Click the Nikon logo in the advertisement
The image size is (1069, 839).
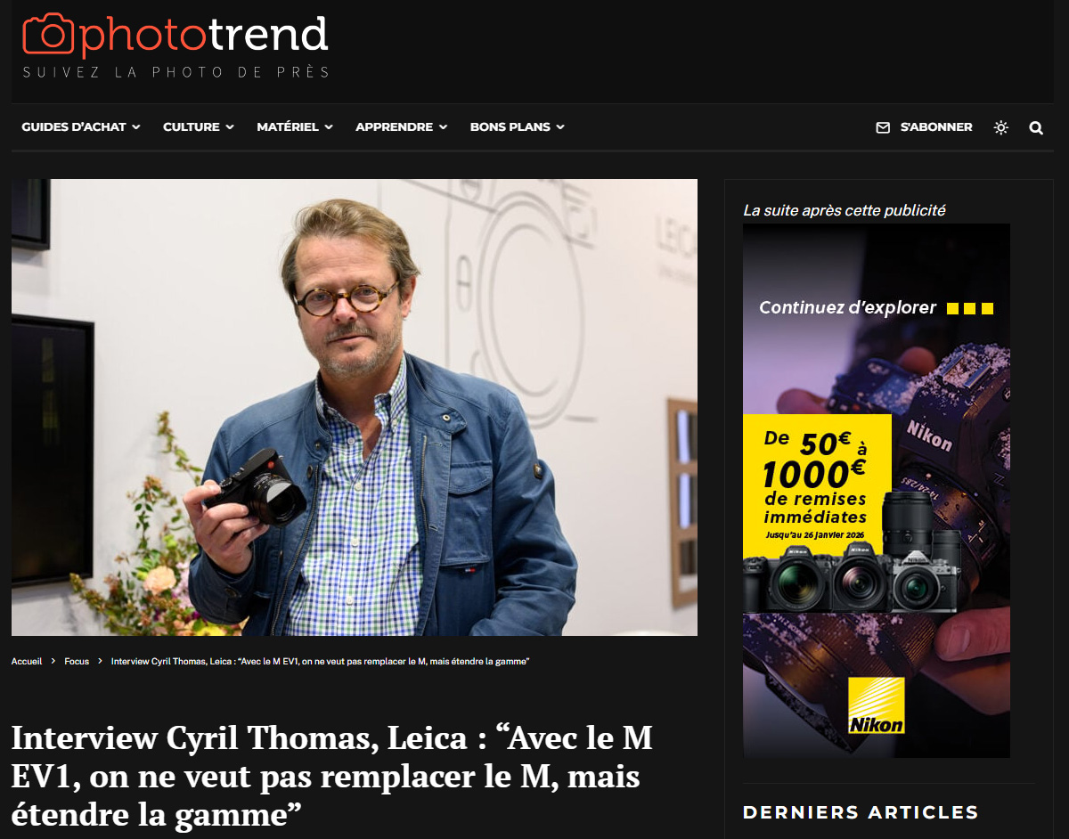click(x=877, y=705)
